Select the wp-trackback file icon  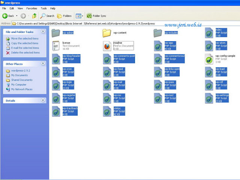[56, 111]
